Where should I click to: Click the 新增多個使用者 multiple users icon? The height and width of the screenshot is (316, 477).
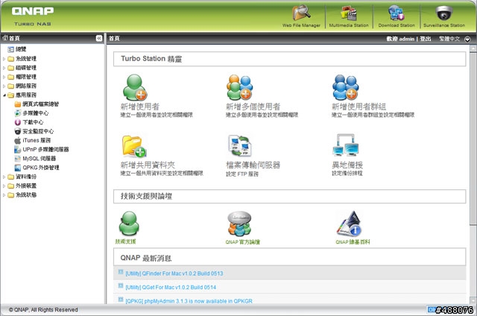[240, 87]
